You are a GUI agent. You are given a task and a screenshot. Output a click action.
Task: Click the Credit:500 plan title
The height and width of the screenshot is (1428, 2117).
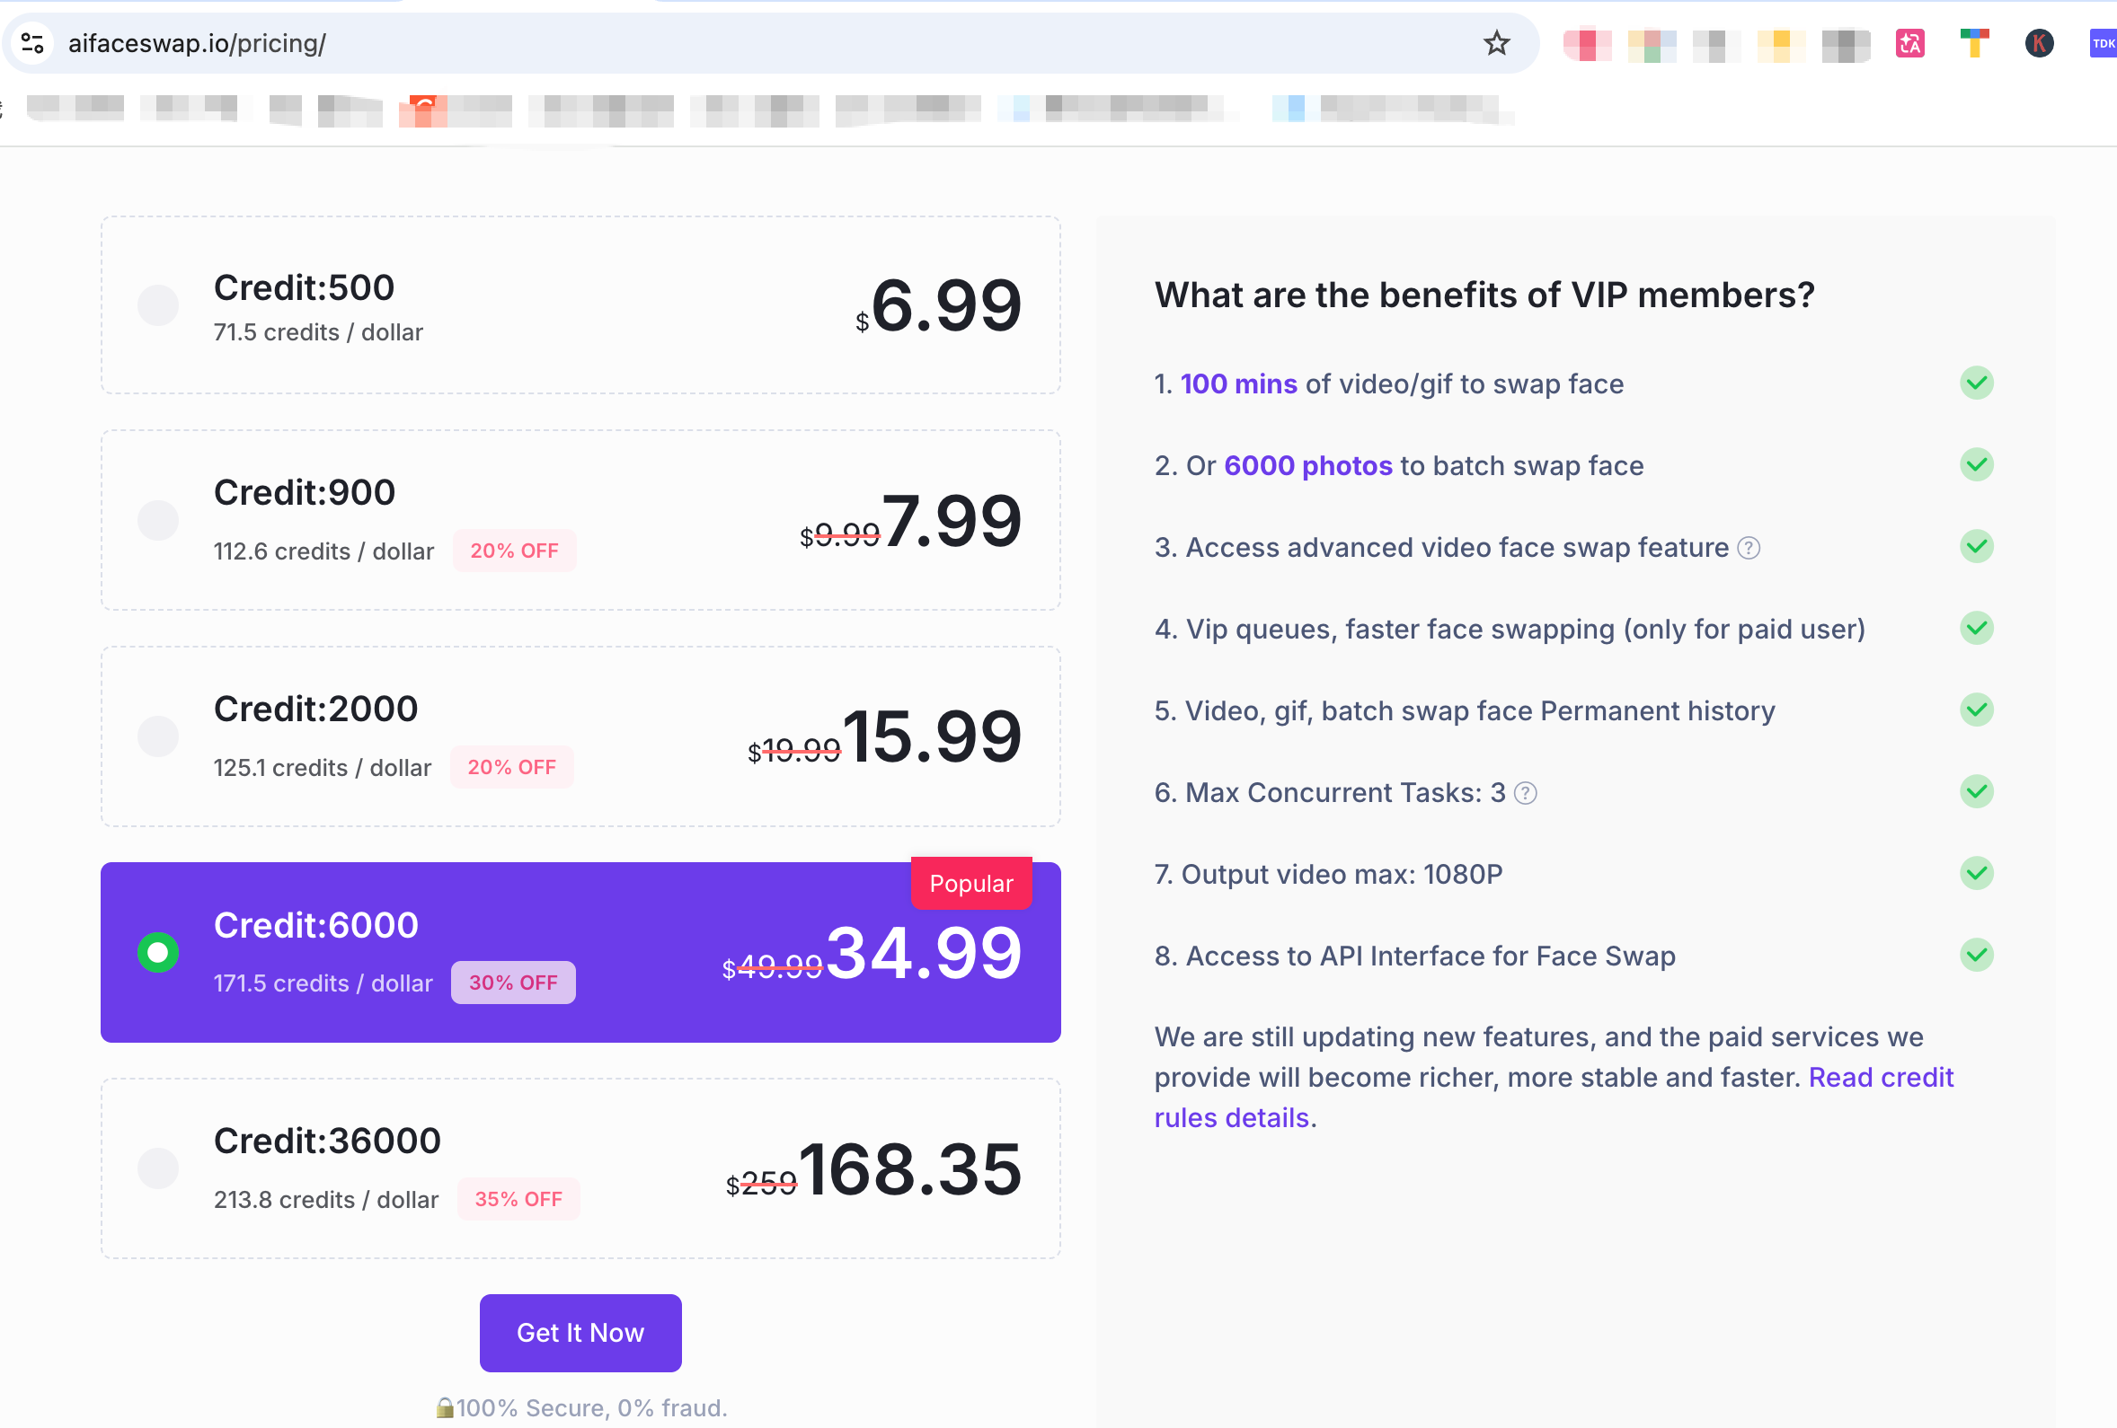click(304, 287)
